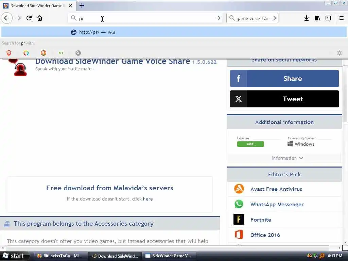Close the Download SideWinder Game tab

pyautogui.click(x=70, y=6)
